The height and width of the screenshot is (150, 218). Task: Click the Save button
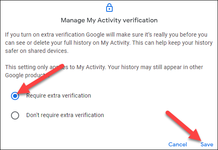click(x=207, y=144)
